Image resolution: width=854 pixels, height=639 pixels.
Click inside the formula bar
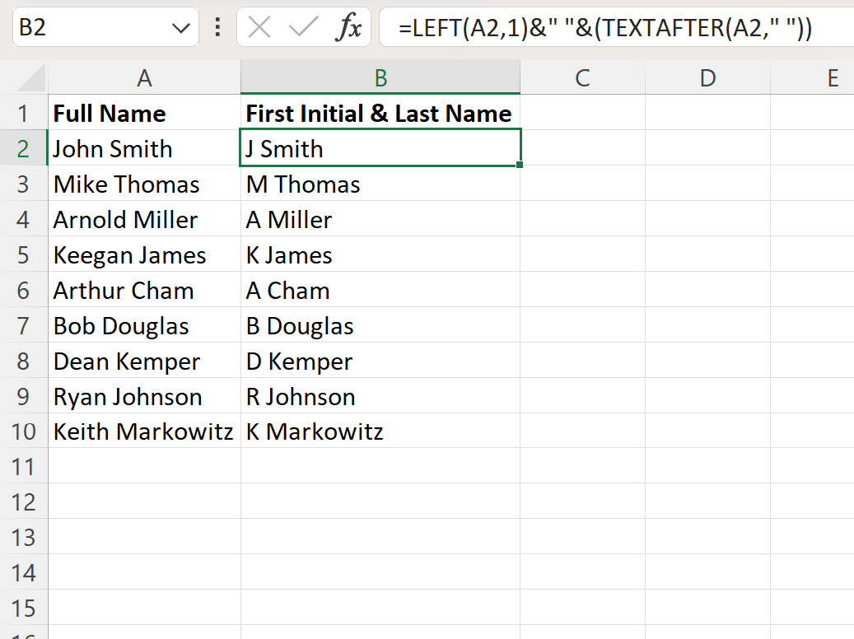pos(576,27)
